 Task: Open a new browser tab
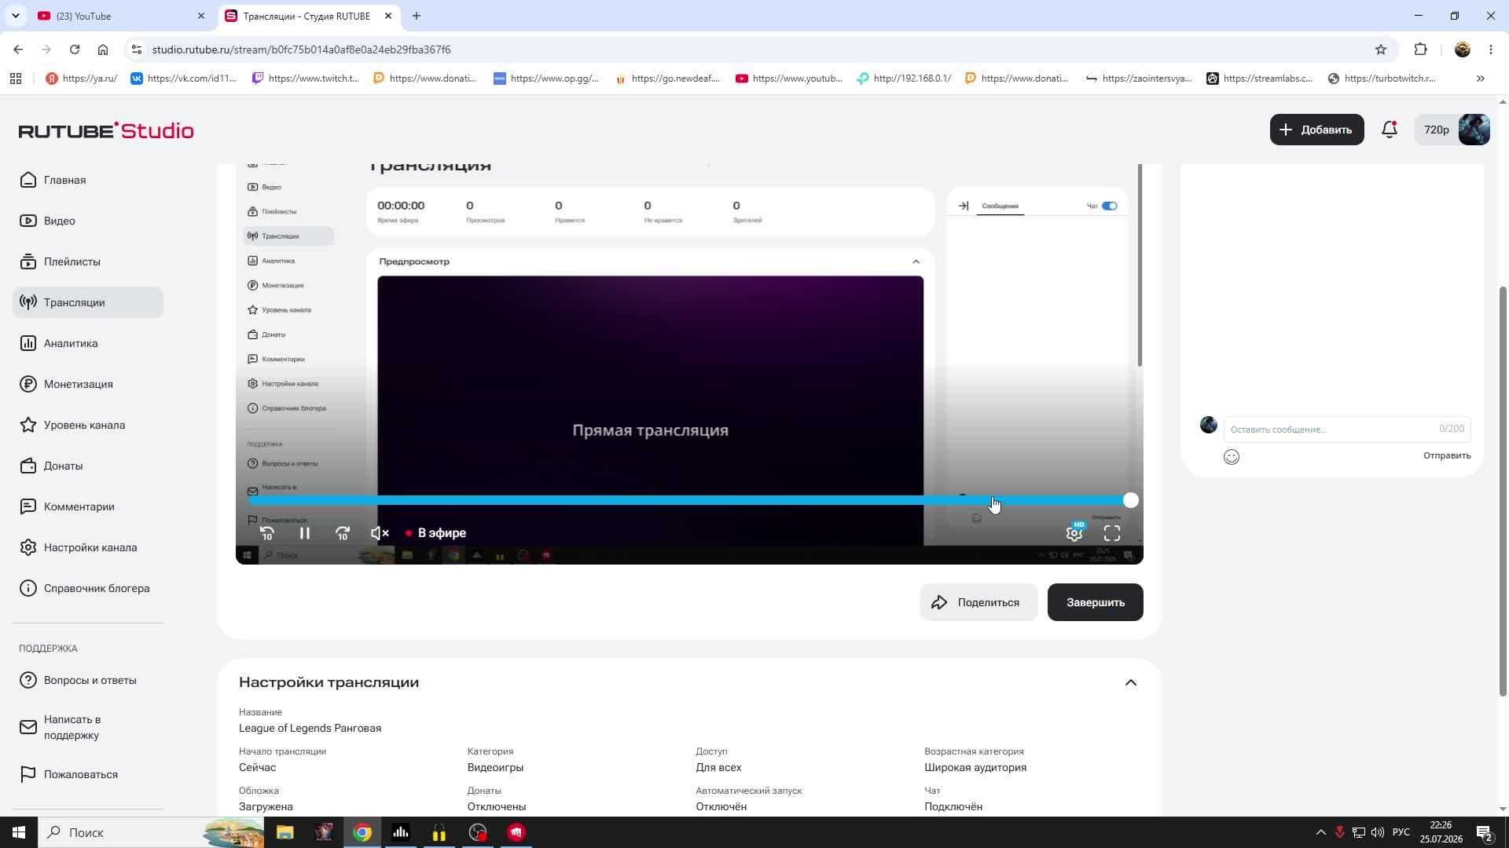[x=417, y=16]
